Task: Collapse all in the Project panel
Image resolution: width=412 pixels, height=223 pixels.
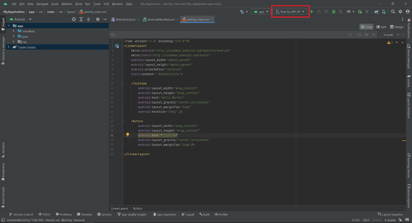Action: [88, 19]
